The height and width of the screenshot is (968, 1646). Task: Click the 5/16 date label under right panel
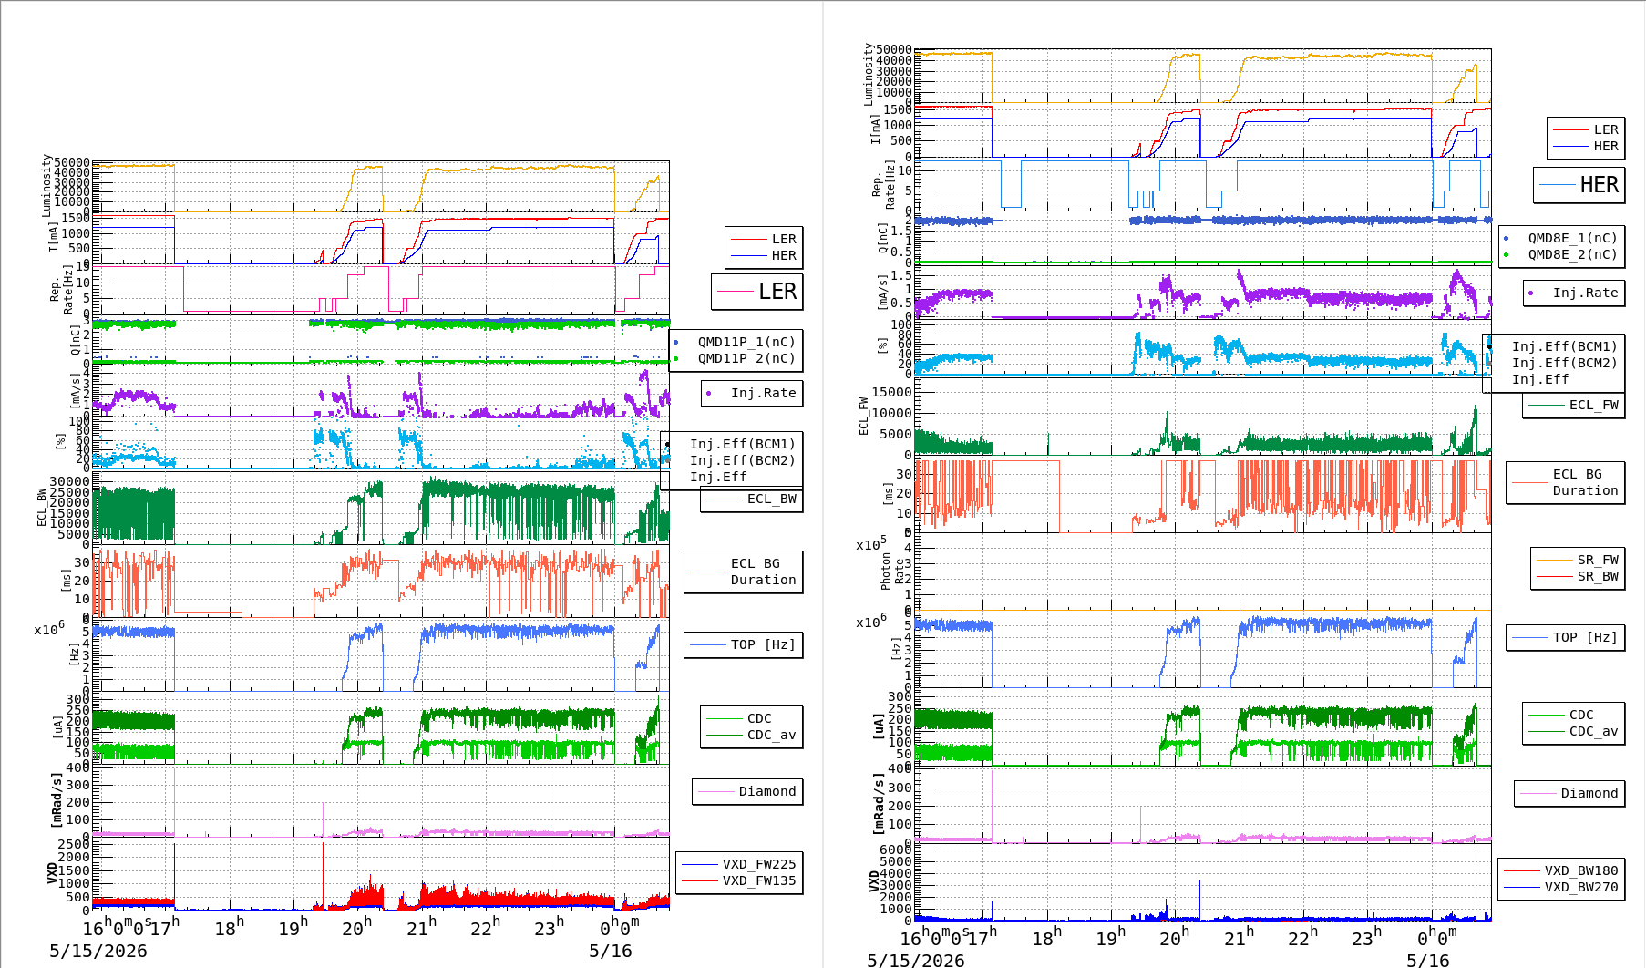(x=1427, y=961)
